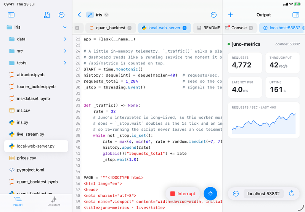This screenshot has width=305, height=212.
Task: Open pyproject.toml file
Action: coord(36,170)
